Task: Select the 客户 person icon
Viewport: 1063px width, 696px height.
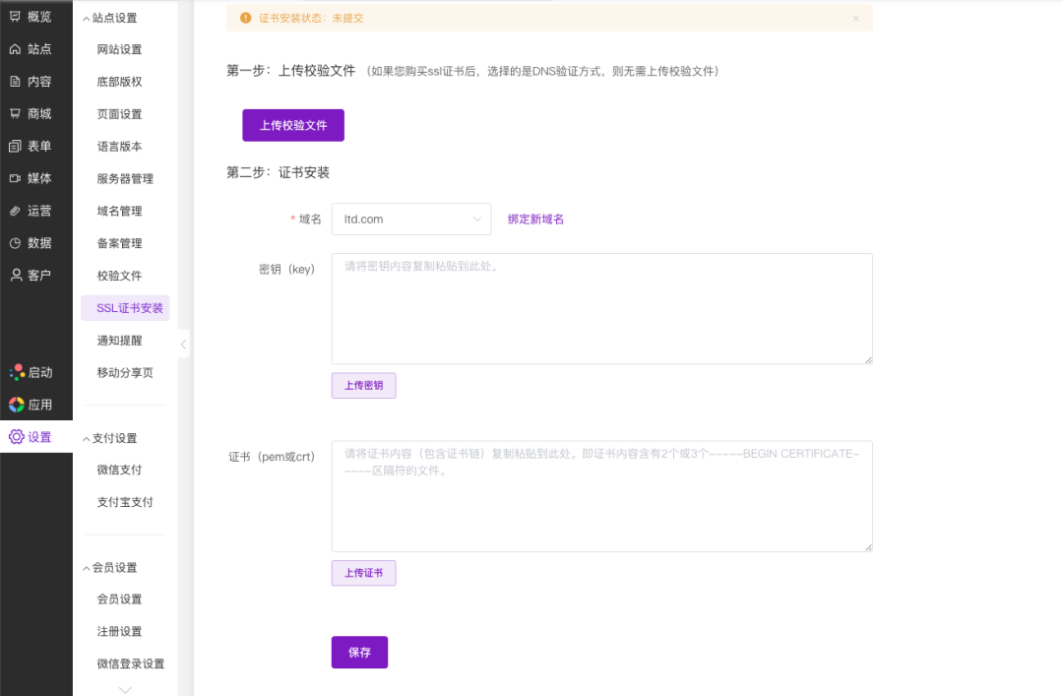Action: 16,275
